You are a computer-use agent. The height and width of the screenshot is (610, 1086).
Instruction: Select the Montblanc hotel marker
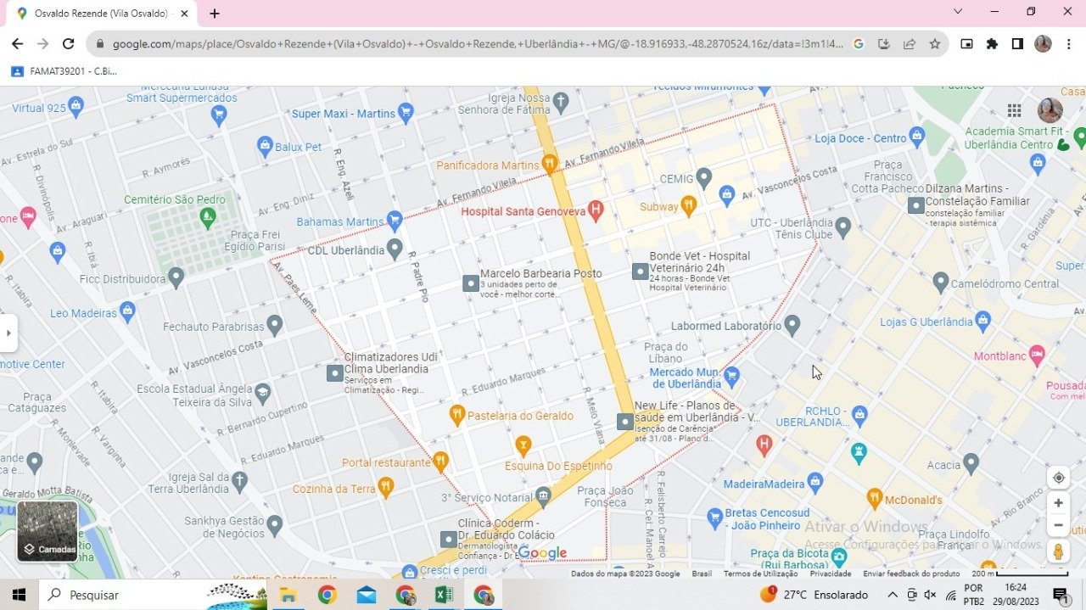pos(1036,354)
